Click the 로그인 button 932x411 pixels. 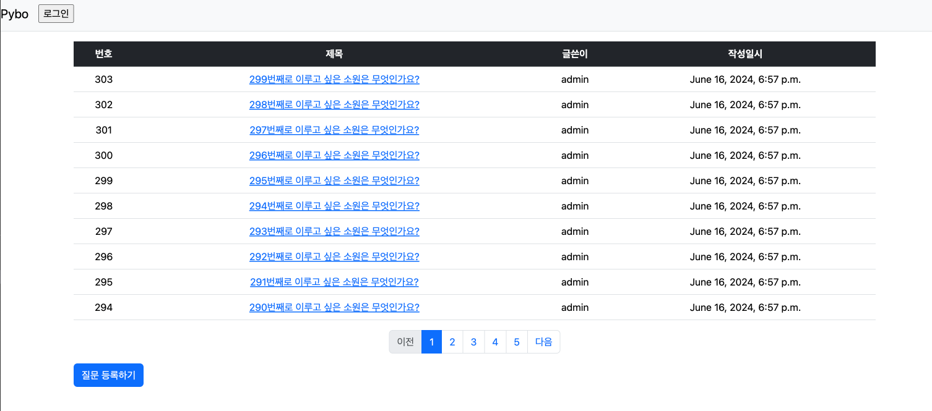coord(56,14)
